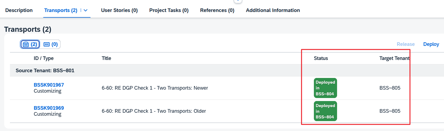Select the transport container segment showing (2)
The width and height of the screenshot is (444, 131).
(x=30, y=44)
